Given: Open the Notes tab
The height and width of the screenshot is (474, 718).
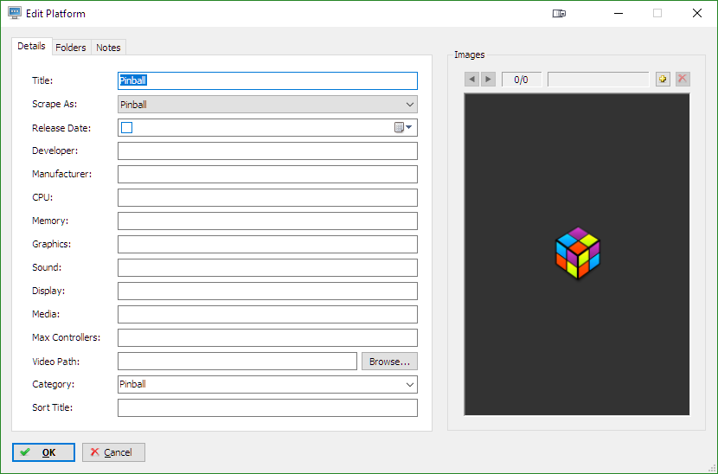Looking at the screenshot, I should tap(108, 48).
